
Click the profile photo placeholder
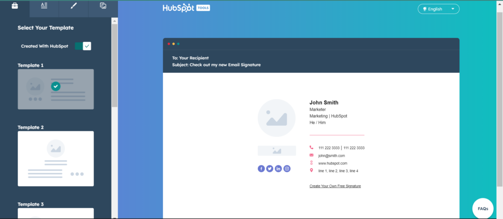point(277,118)
